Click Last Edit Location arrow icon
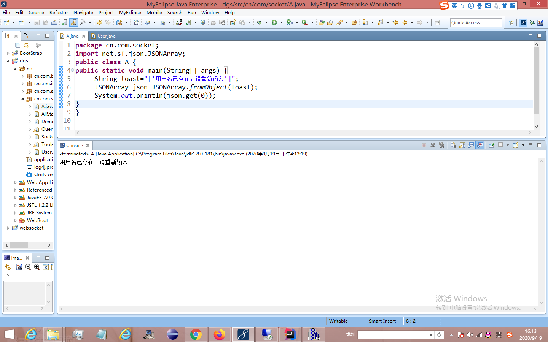The width and height of the screenshot is (548, 342). pos(396,23)
